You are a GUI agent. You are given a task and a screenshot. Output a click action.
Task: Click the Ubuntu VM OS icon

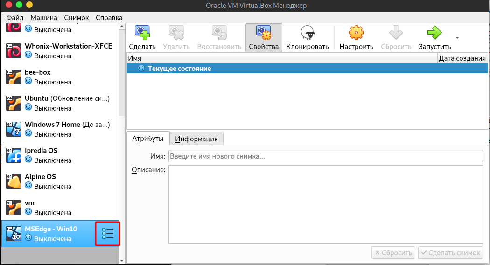(x=14, y=103)
